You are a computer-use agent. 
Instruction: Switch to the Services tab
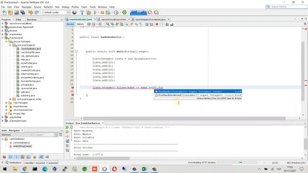click(32, 20)
